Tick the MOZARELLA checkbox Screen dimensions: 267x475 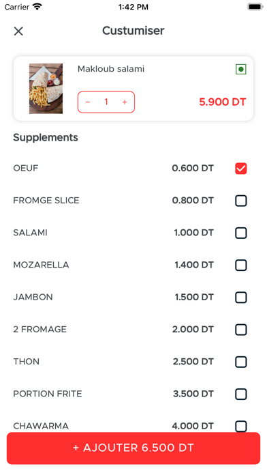tap(241, 265)
